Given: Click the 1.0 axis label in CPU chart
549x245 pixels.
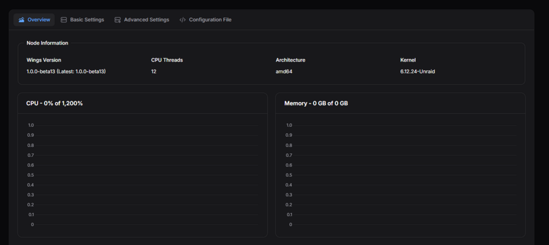Looking at the screenshot, I should pyautogui.click(x=31, y=125).
